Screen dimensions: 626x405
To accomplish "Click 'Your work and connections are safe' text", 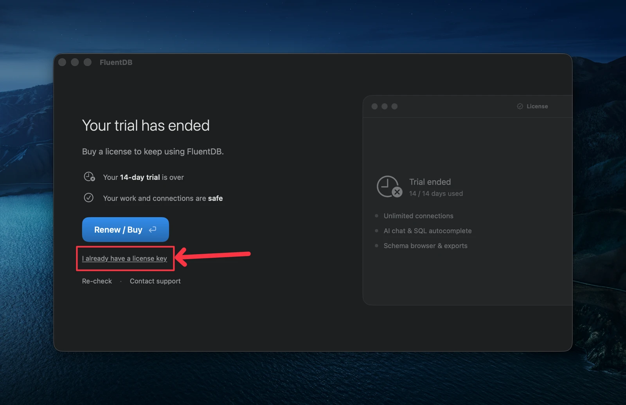I will pyautogui.click(x=163, y=198).
